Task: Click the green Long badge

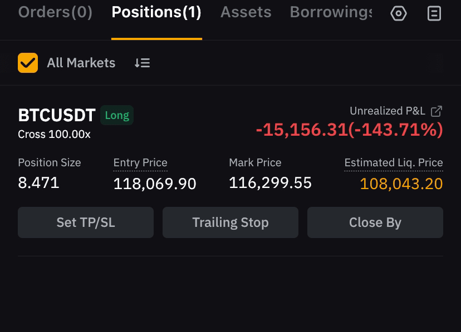Action: coord(117,115)
